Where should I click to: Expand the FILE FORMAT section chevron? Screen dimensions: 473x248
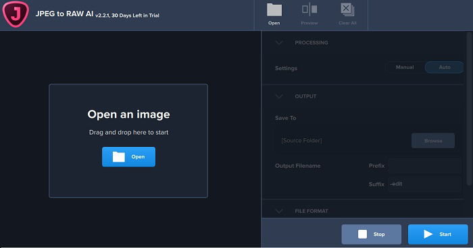pyautogui.click(x=279, y=211)
